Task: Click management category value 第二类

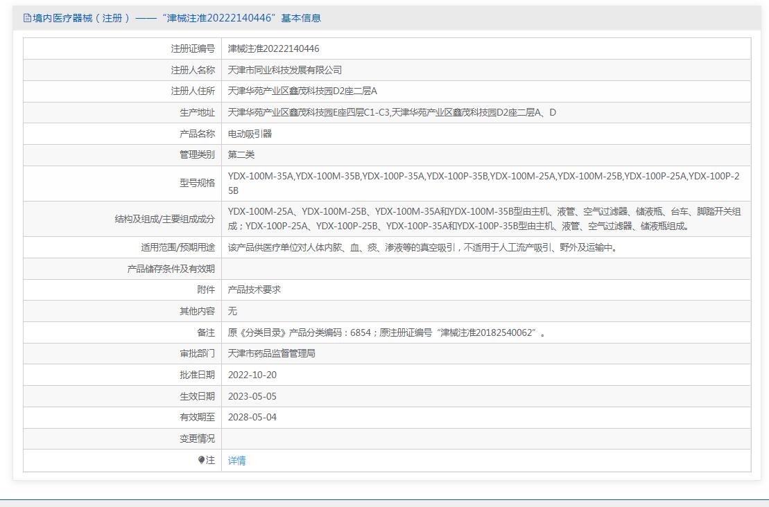Action: [241, 154]
